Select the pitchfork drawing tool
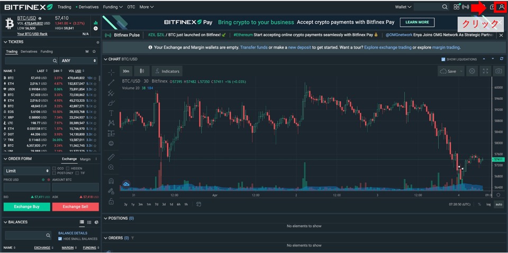The image size is (508, 253). 111,93
